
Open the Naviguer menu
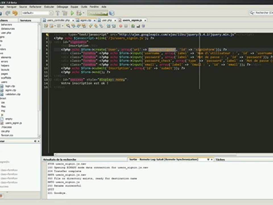pyautogui.click(x=11, y=7)
